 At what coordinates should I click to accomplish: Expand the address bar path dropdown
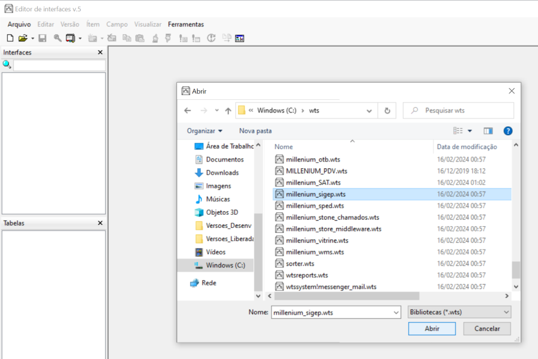point(369,111)
